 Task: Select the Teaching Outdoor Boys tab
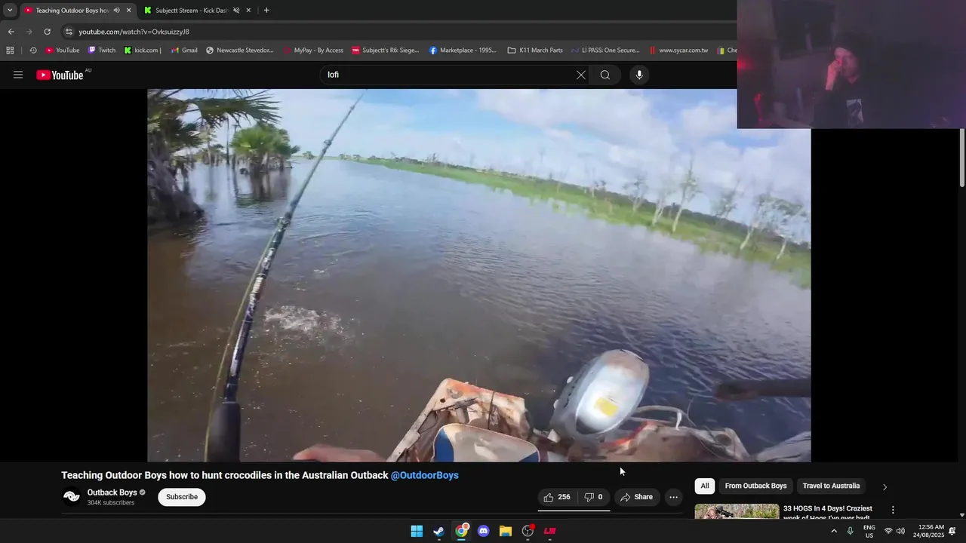point(72,11)
